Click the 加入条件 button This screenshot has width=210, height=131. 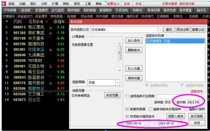pyautogui.click(x=134, y=41)
